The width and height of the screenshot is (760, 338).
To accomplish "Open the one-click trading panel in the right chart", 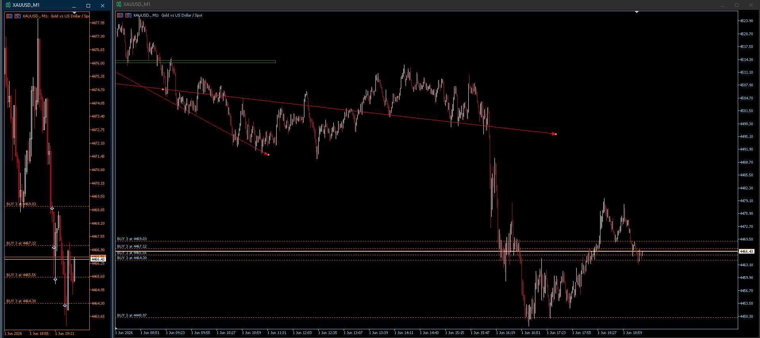I will pyautogui.click(x=120, y=15).
